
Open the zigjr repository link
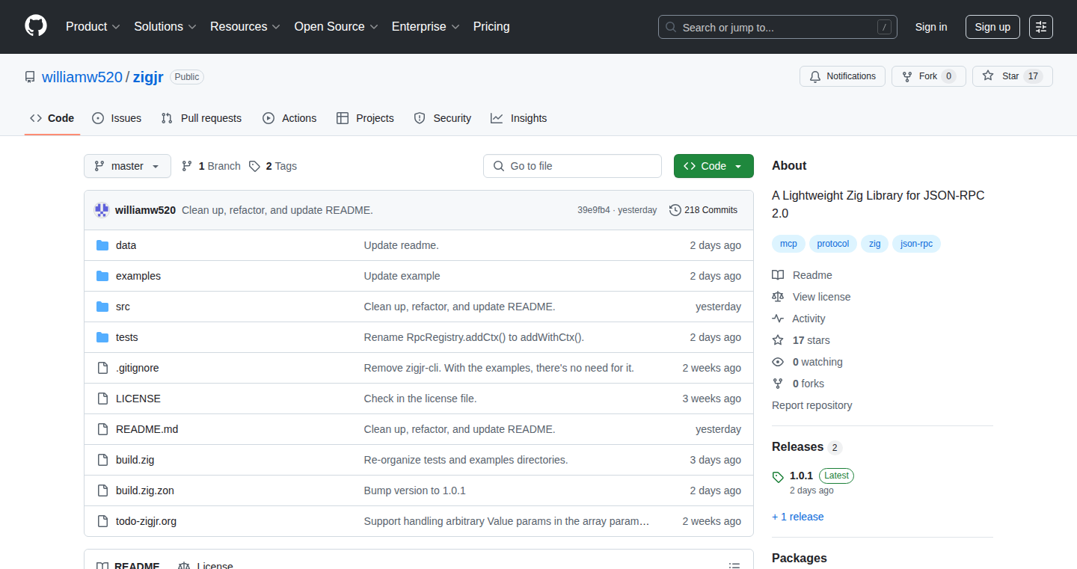click(x=148, y=77)
